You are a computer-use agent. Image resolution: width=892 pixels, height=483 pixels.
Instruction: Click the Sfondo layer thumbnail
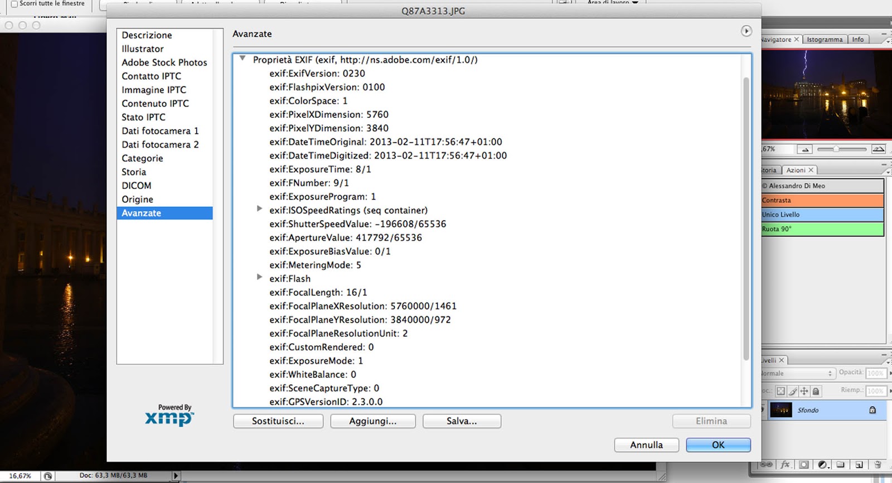[x=781, y=410]
